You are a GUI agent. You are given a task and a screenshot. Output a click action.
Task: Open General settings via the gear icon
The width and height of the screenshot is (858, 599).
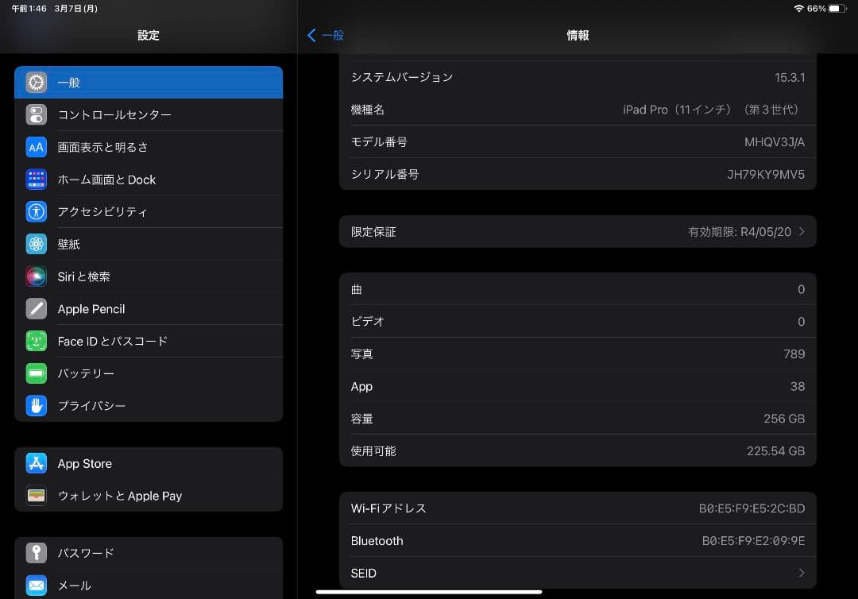(x=36, y=82)
